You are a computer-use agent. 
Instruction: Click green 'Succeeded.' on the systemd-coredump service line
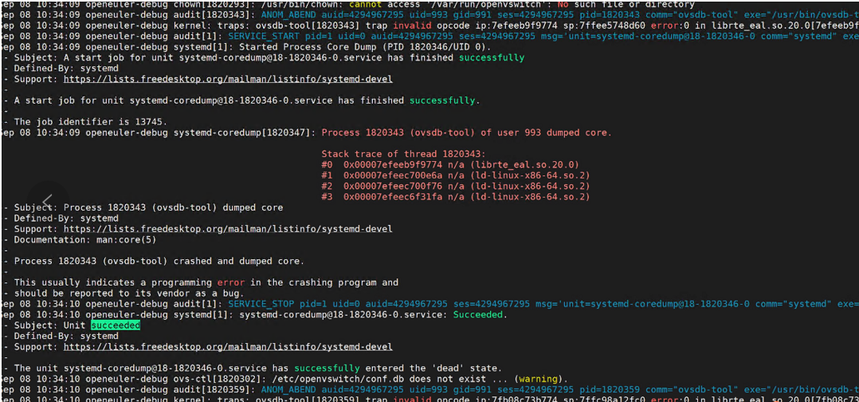(x=478, y=314)
